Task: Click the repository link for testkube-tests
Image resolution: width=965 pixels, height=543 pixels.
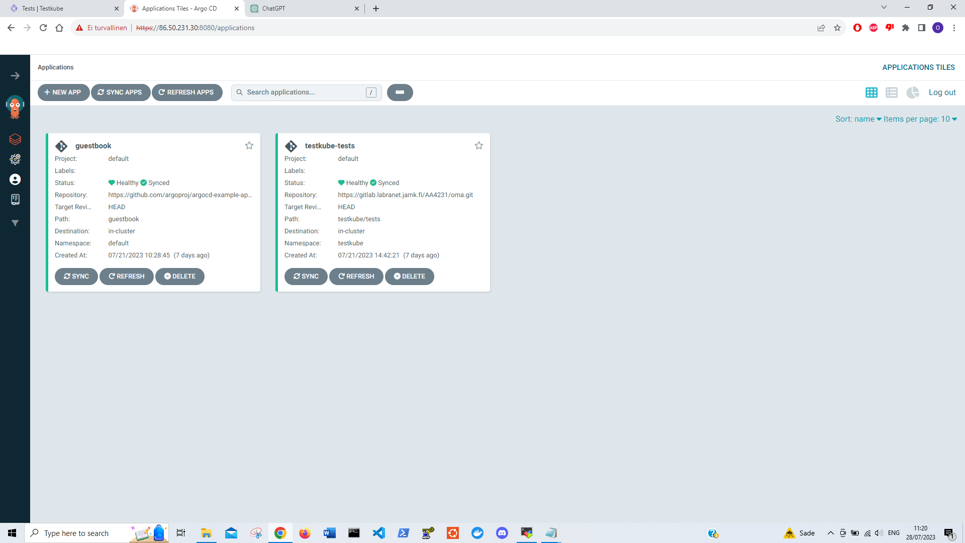Action: 406,194
